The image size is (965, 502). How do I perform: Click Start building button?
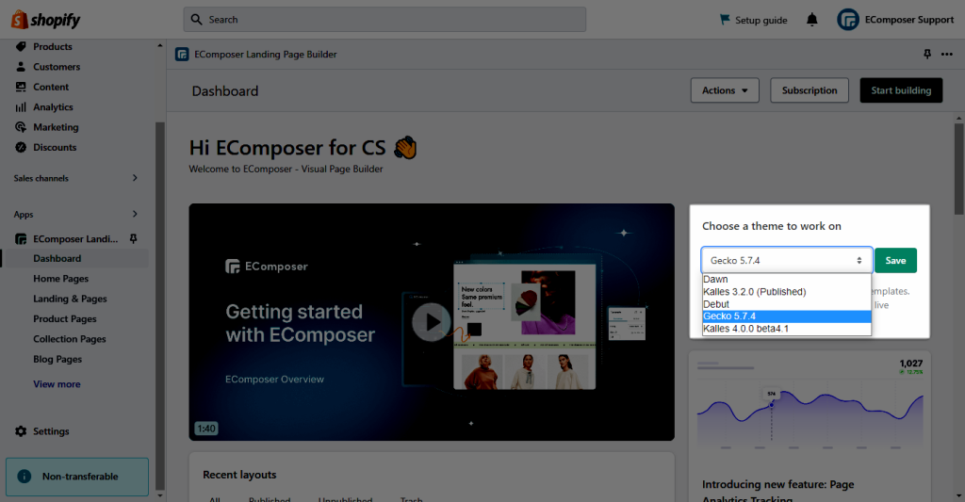point(901,90)
